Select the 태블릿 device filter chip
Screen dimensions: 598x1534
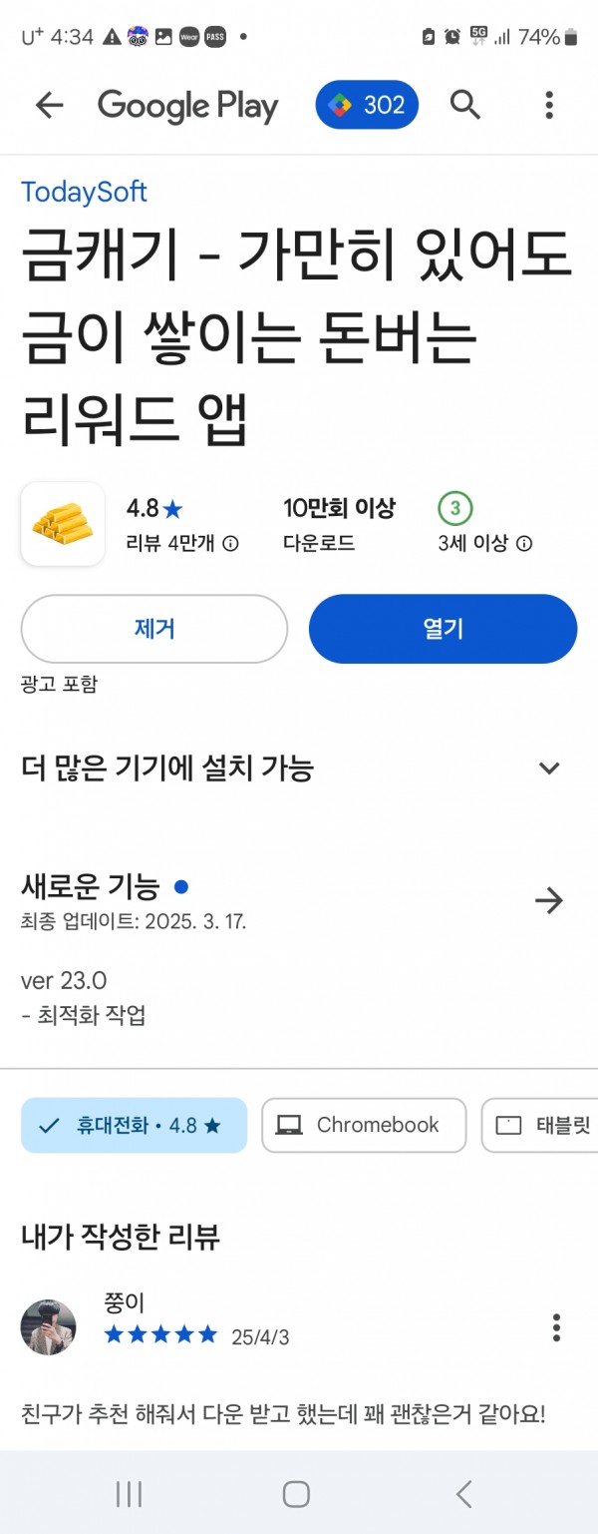click(x=539, y=1125)
